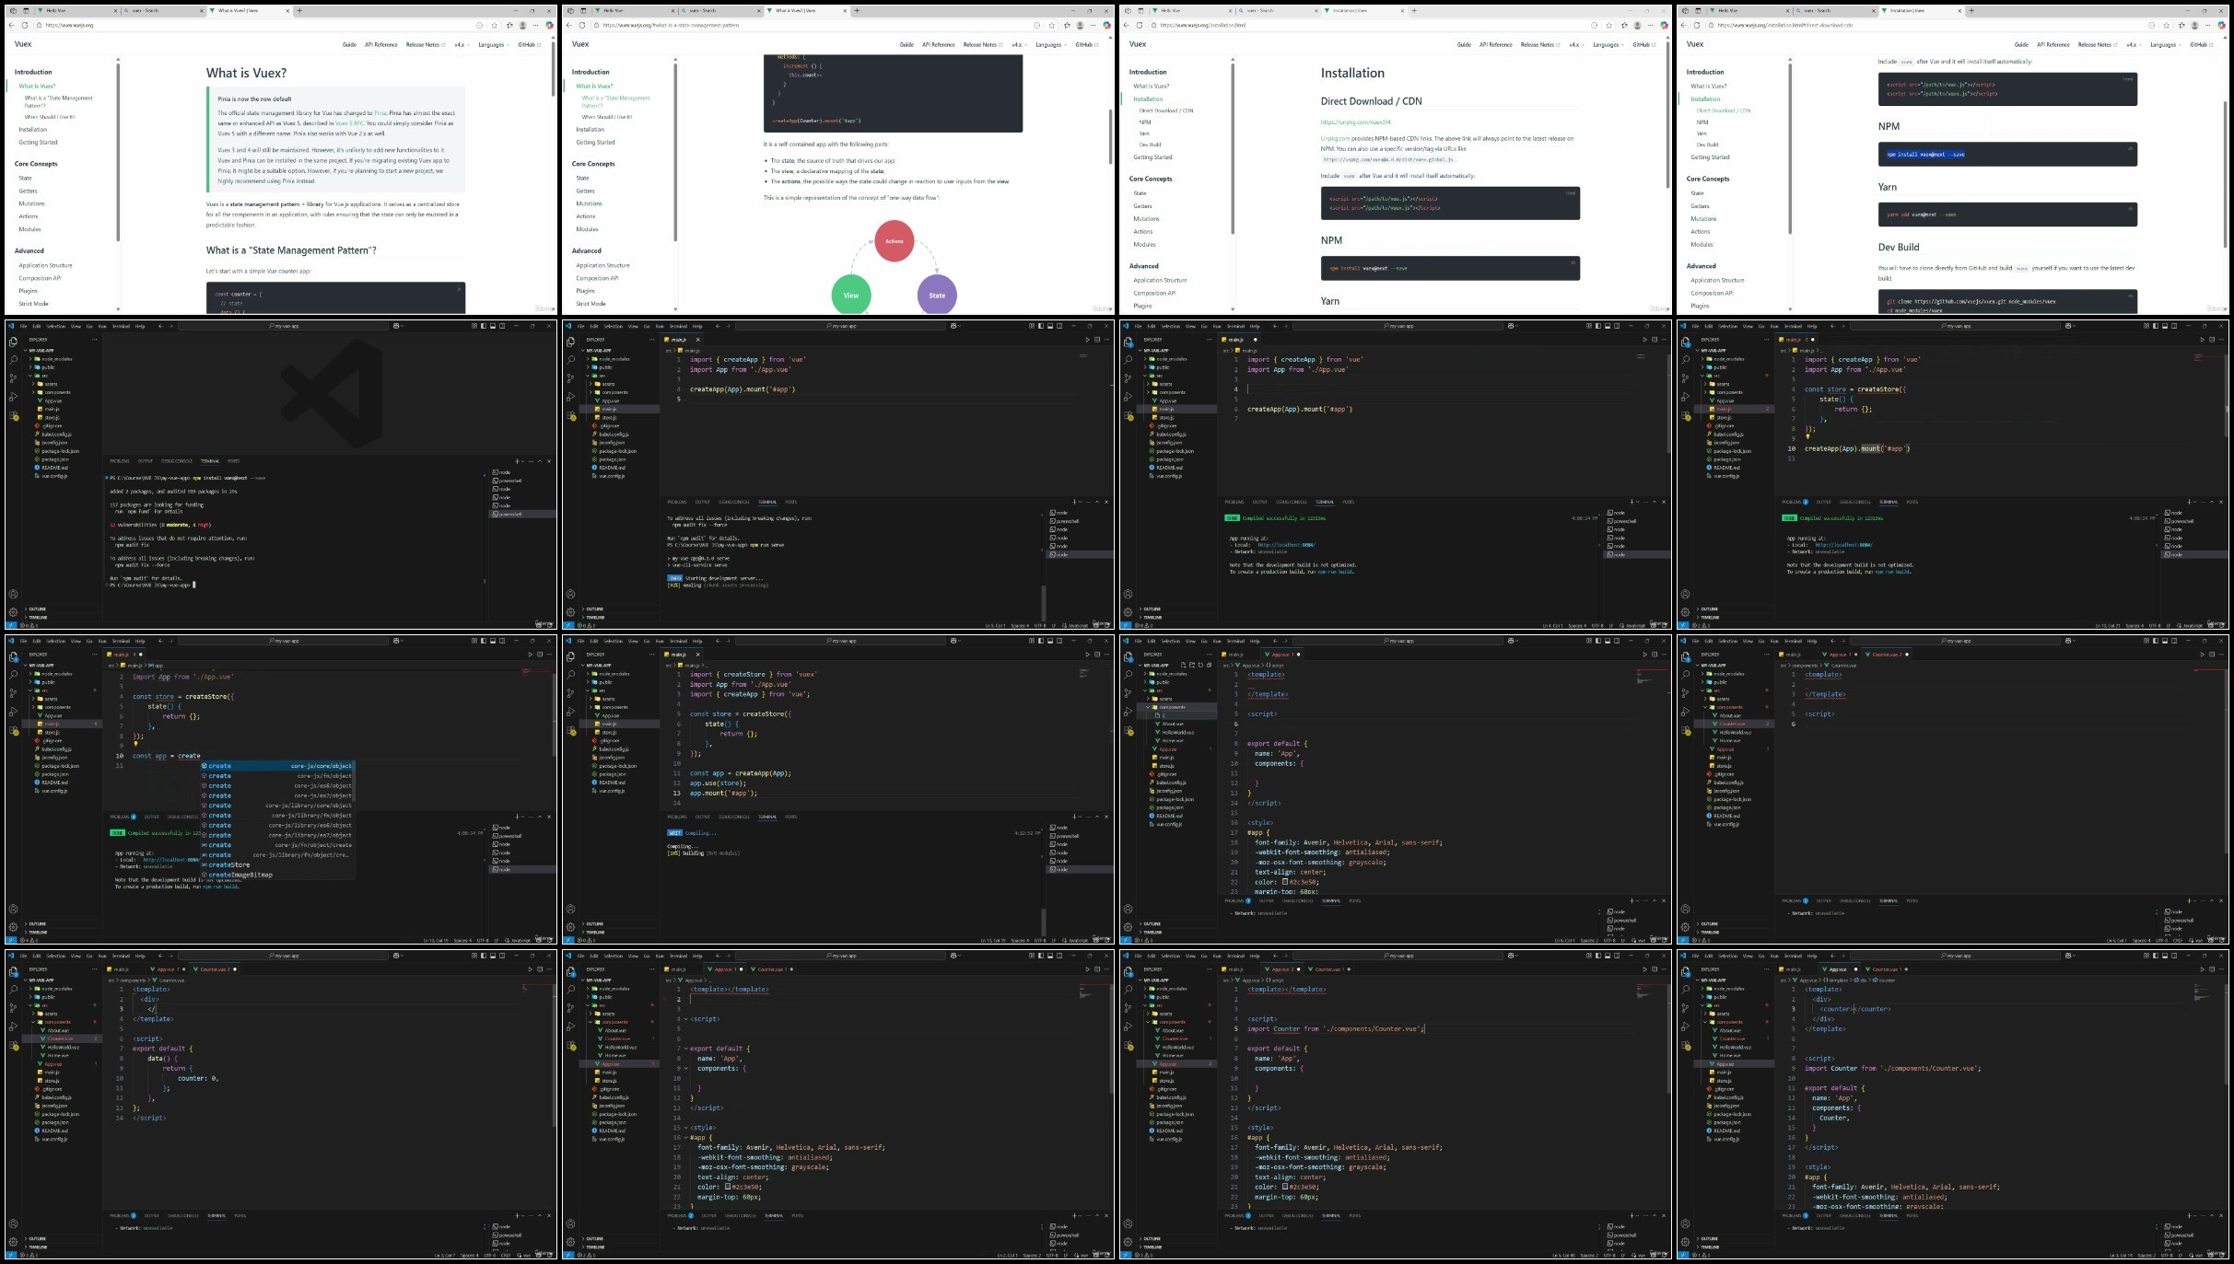2234x1264 pixels.
Task: Switch to PROBLEMS tab in npm install output window
Action: pyautogui.click(x=120, y=461)
